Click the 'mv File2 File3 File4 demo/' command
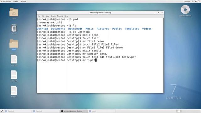 coord(103,47)
